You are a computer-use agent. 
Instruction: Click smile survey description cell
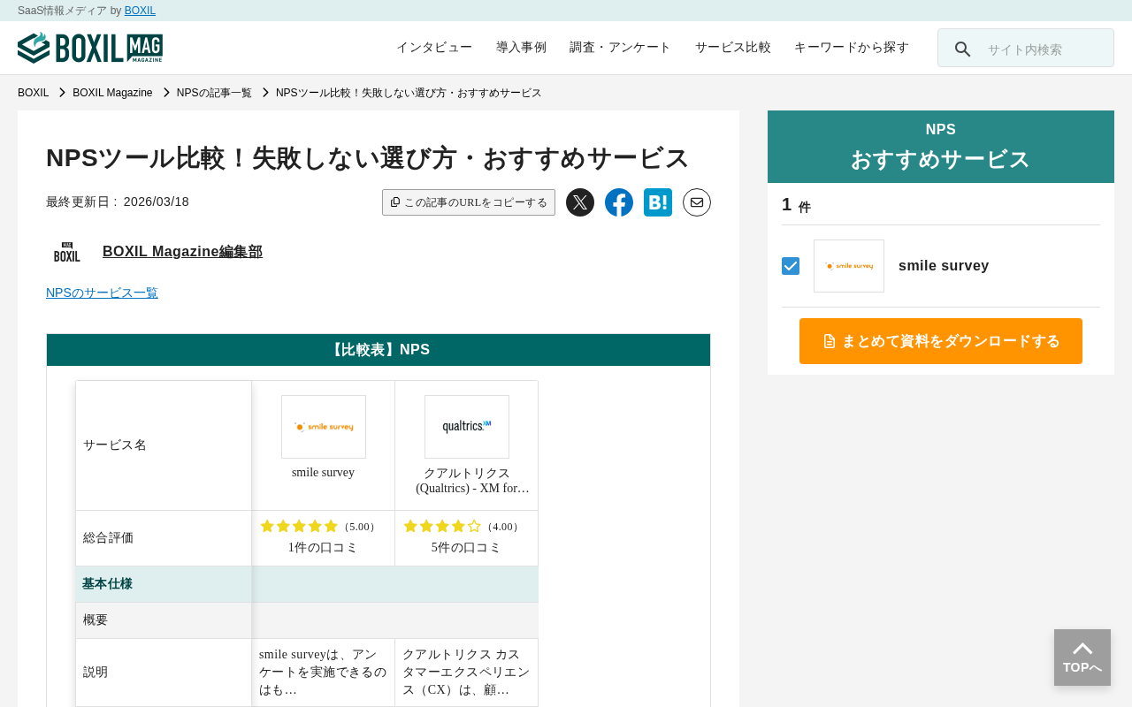pos(324,673)
